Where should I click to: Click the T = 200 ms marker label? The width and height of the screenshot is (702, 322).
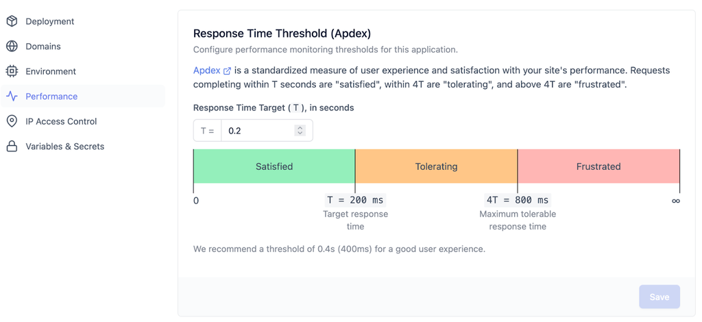coord(355,200)
